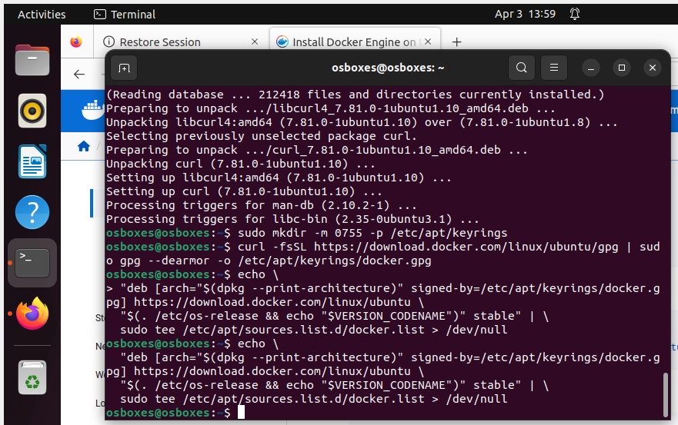Click the 'curl -fsSL' command line
Image resolution: width=678 pixels, height=425 pixels.
tap(383, 254)
